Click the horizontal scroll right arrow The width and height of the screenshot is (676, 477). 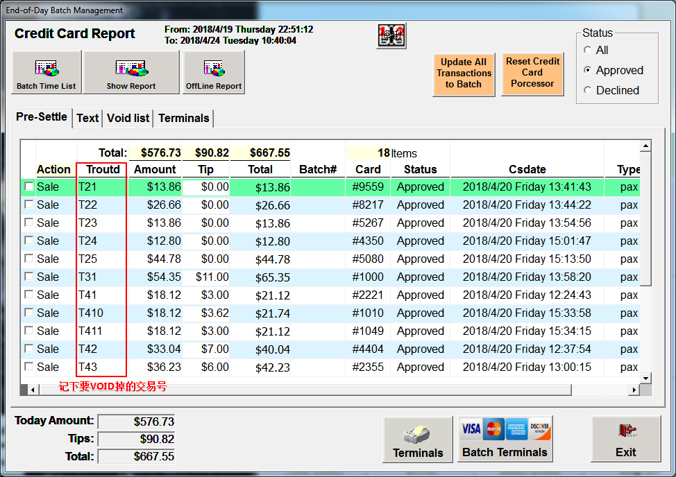[x=634, y=390]
